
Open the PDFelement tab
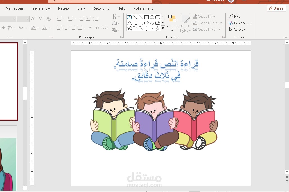143,8
